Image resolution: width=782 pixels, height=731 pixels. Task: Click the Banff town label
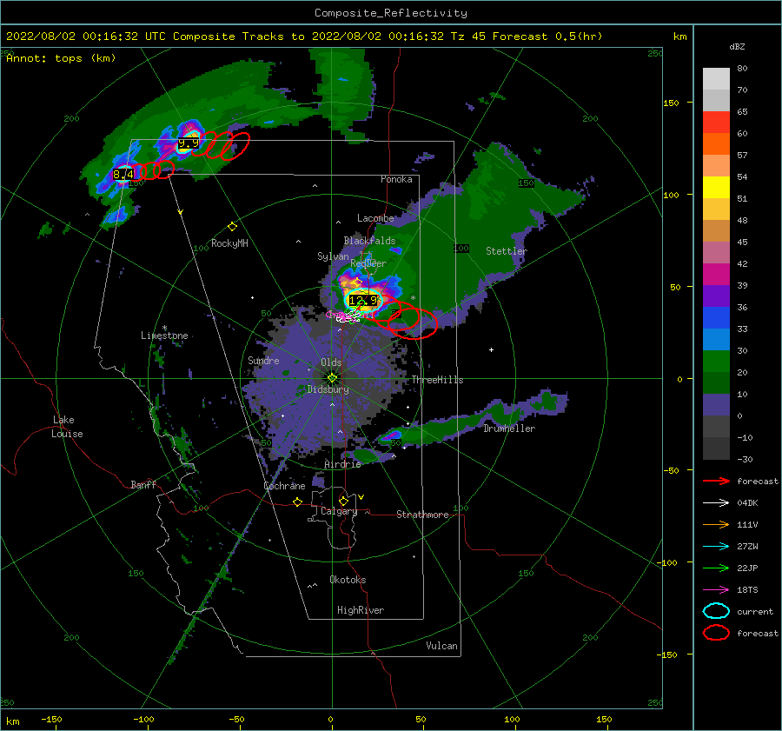click(x=143, y=484)
